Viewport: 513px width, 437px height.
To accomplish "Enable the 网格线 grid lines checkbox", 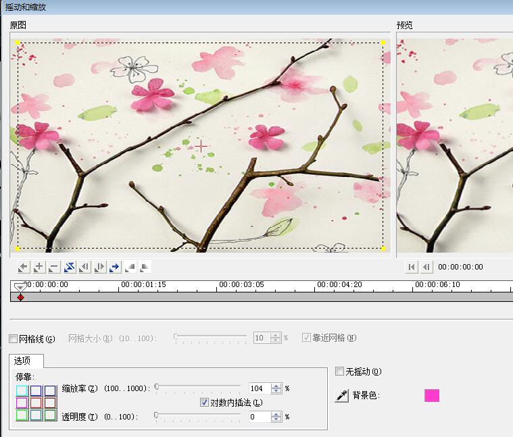I will pyautogui.click(x=14, y=338).
